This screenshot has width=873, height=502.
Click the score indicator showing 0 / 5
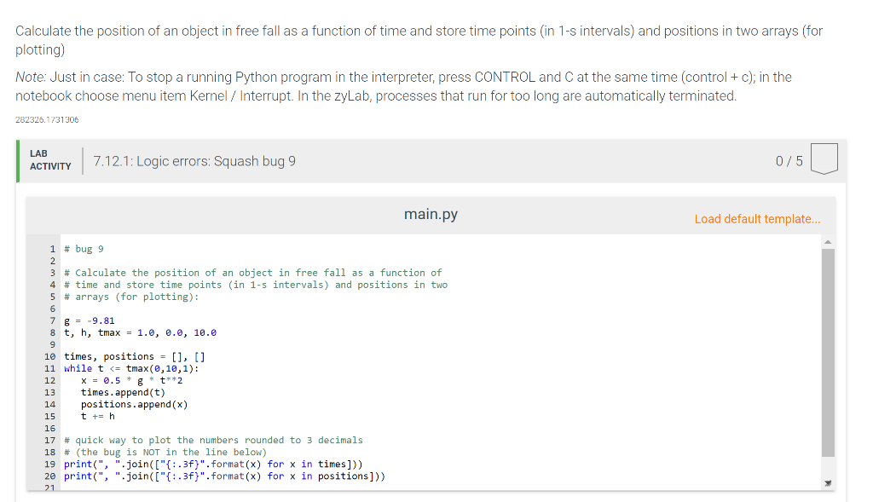tap(791, 159)
